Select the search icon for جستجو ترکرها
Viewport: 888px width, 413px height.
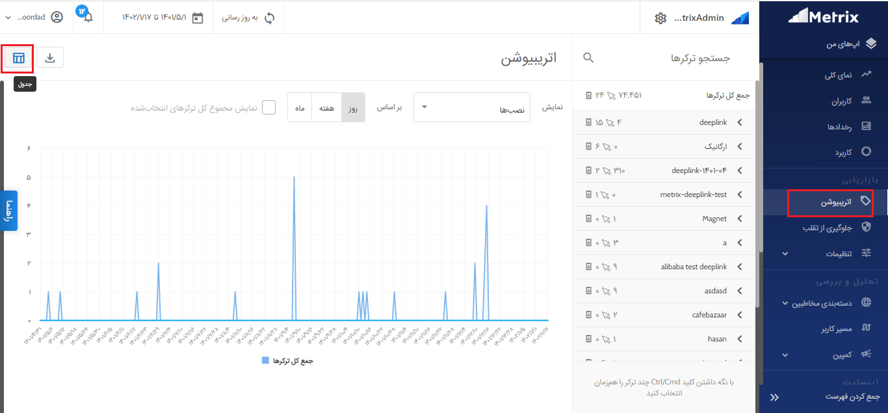pos(588,57)
